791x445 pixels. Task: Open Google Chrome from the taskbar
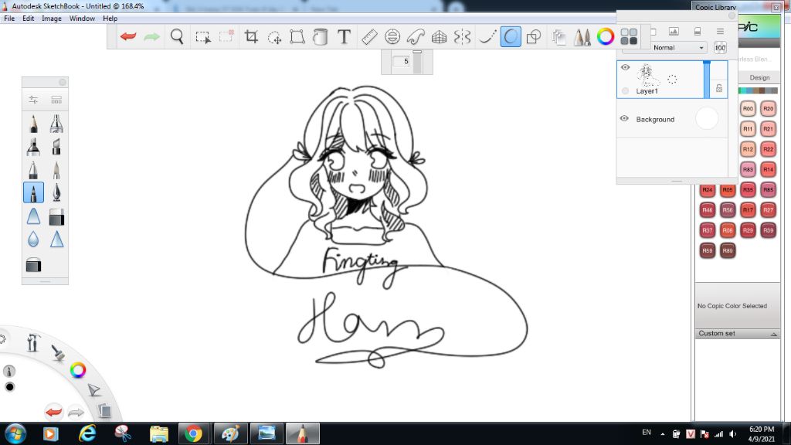[x=193, y=433]
